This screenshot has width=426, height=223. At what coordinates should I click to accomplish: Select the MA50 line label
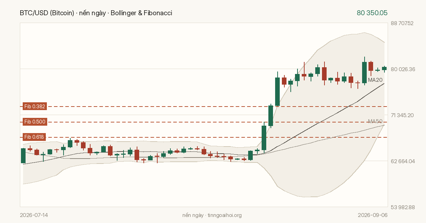tap(375, 121)
